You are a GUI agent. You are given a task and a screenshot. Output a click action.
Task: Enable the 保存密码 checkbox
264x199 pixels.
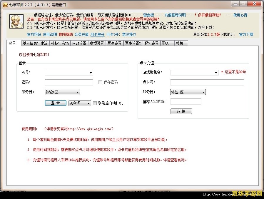(100, 82)
